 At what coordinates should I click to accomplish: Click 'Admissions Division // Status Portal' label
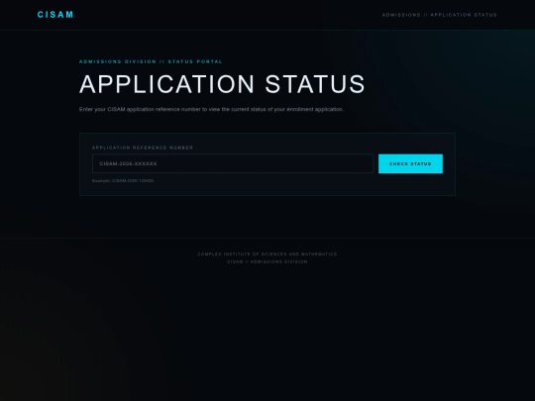point(151,61)
